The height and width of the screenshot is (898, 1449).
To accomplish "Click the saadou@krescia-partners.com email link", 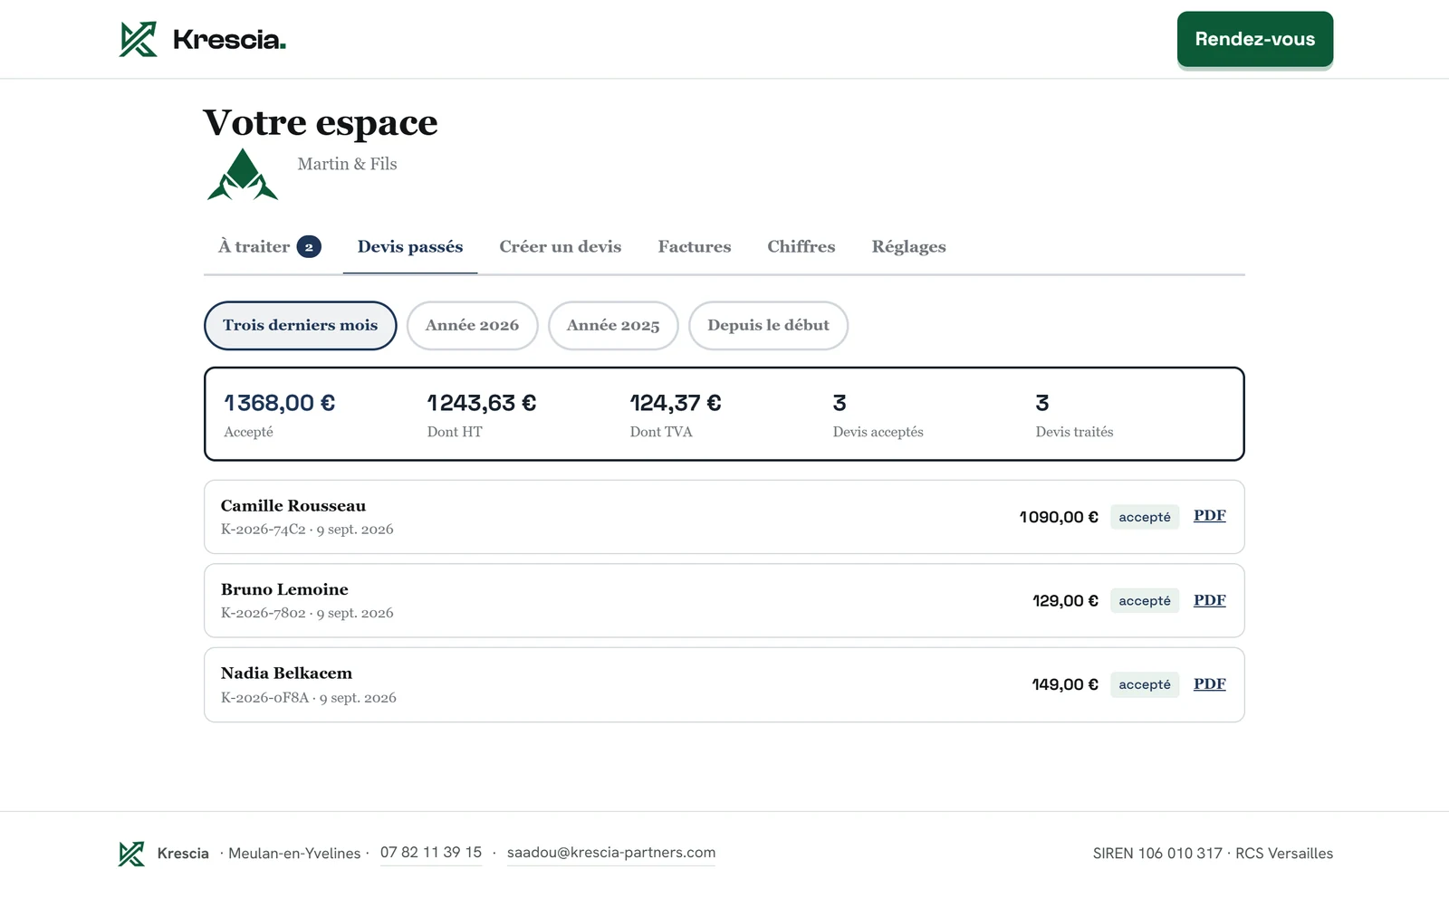I will tap(611, 853).
